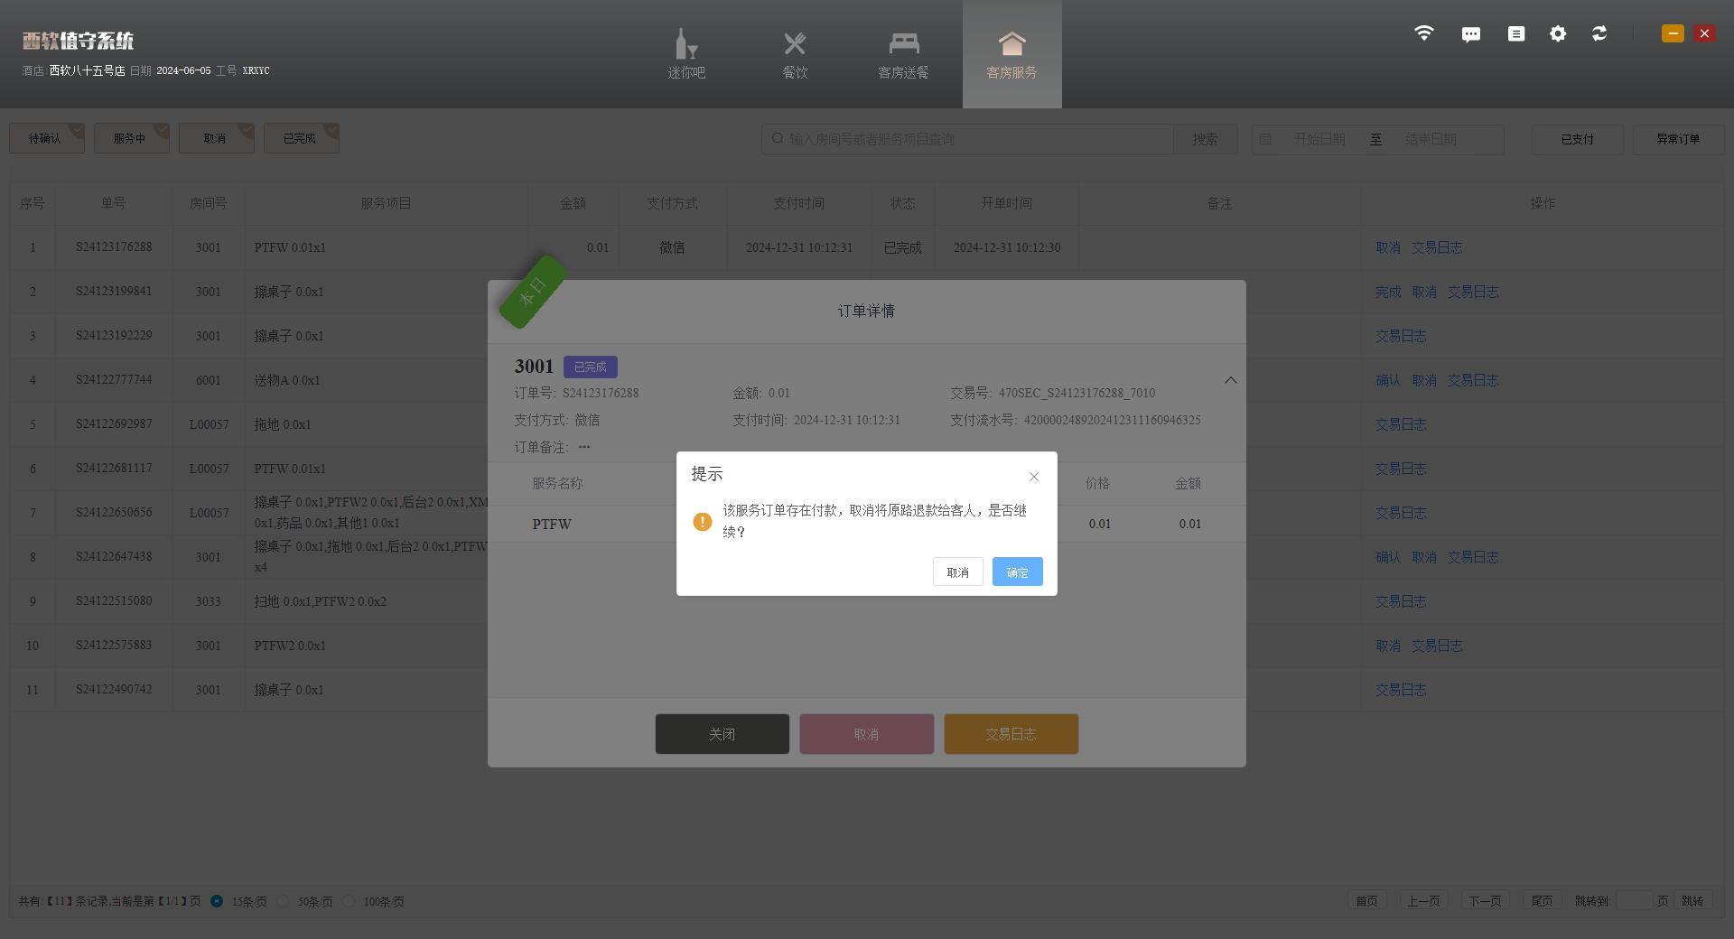The image size is (1734, 939).
Task: Open the chat message bubble icon
Action: [1470, 34]
